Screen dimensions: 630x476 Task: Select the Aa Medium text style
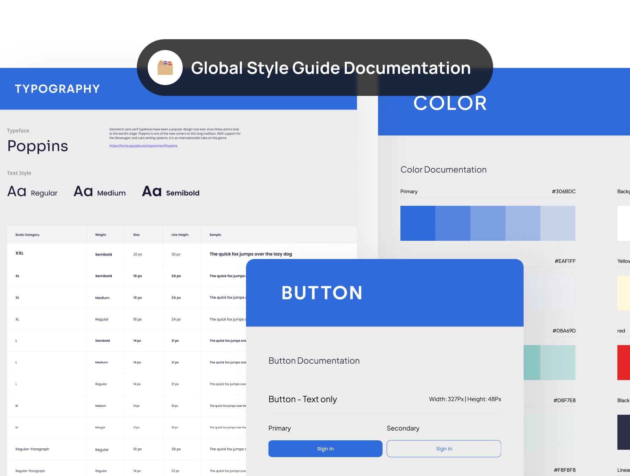[x=100, y=192]
